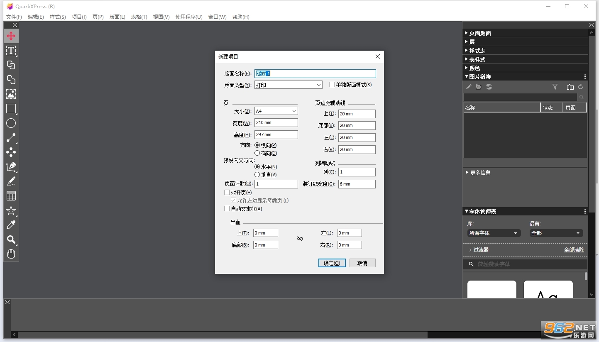Collapse the 图片链接 panel
599x342 pixels.
pyautogui.click(x=467, y=77)
